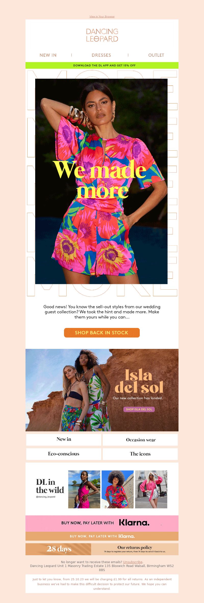Click the Dancing Leopard logo

(102, 35)
